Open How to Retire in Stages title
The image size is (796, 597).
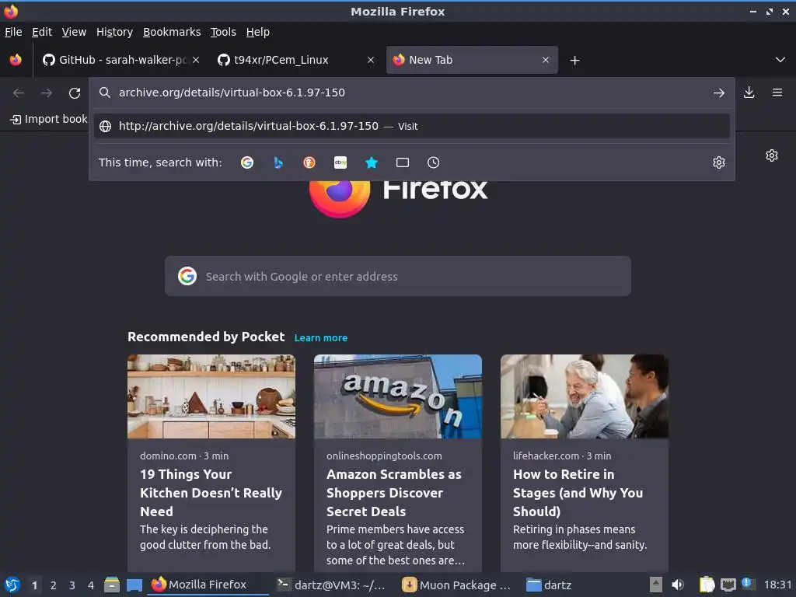578,493
